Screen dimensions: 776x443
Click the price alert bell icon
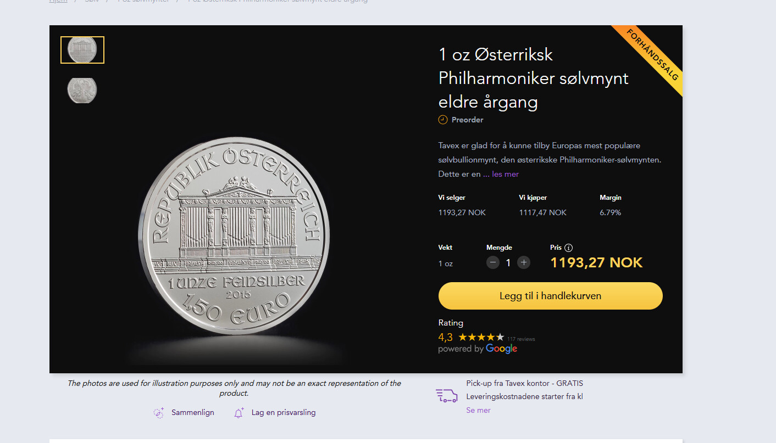pyautogui.click(x=239, y=413)
